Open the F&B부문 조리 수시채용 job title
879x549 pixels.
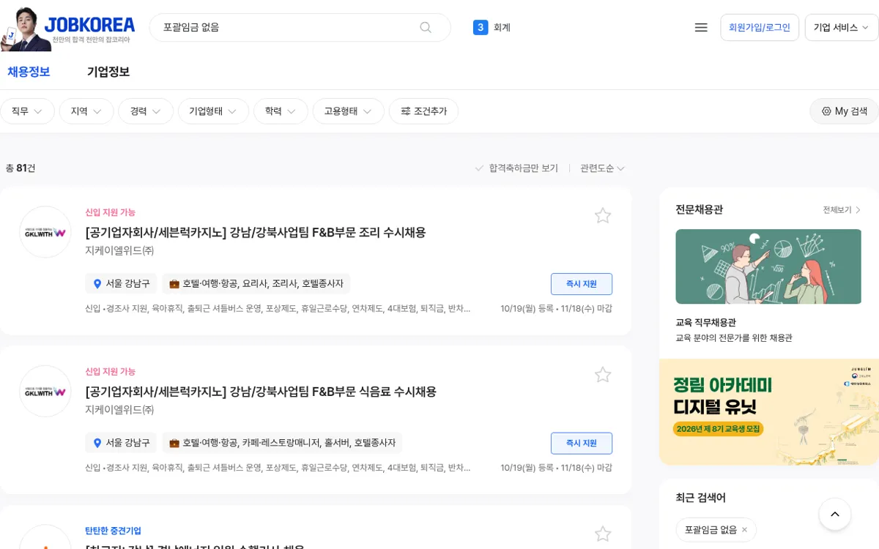[256, 232]
